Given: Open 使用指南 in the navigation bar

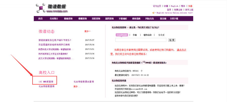Looking at the screenshot, I should point(136,19).
